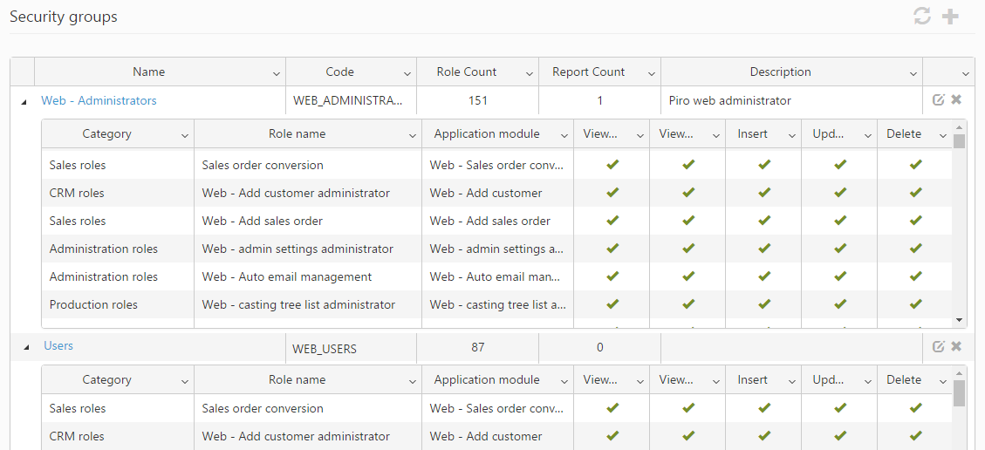Image resolution: width=985 pixels, height=450 pixels.
Task: Click scroll down arrow in administrators roles grid
Action: point(960,321)
